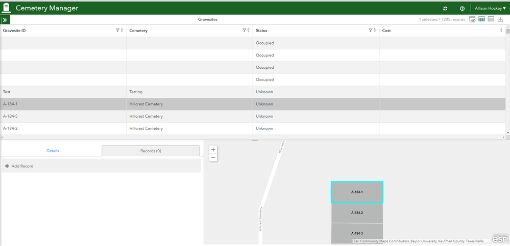Switch to the Details tab

(53, 151)
